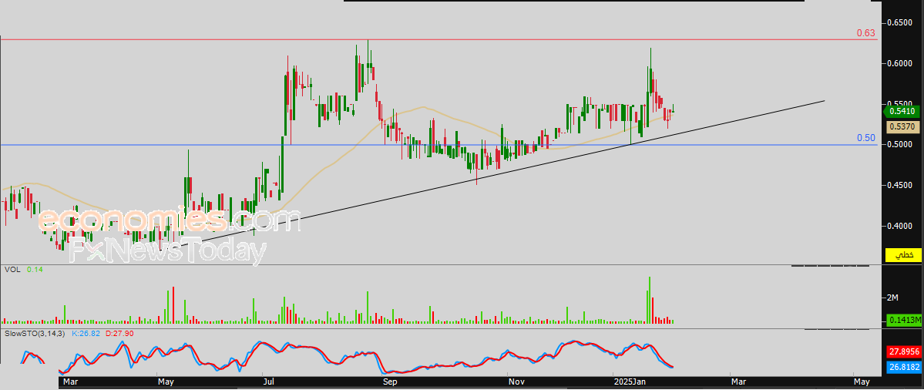Click the K:26.82 stochastic reading
This screenshot has width=924, height=390.
[88, 334]
